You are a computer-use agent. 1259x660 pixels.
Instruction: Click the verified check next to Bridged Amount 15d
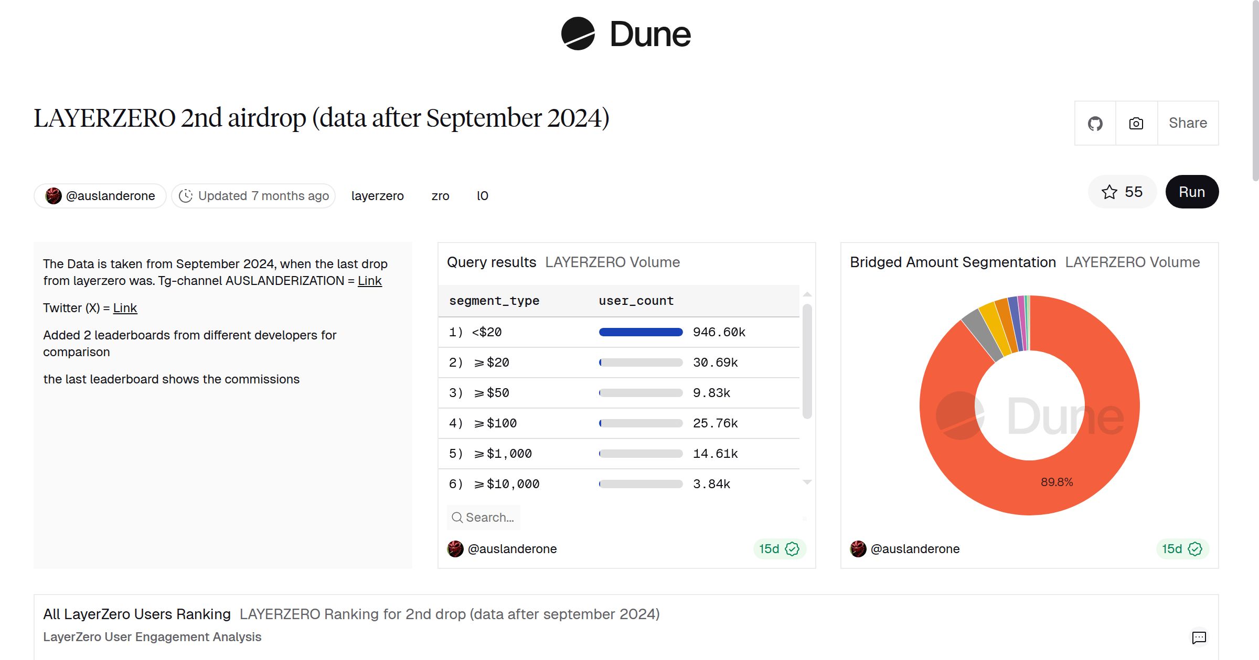point(1195,549)
